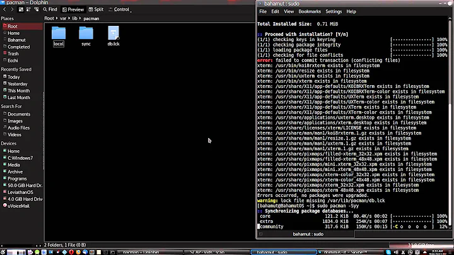Go back in Dolphin navigation
454x255 pixels.
coord(4,9)
